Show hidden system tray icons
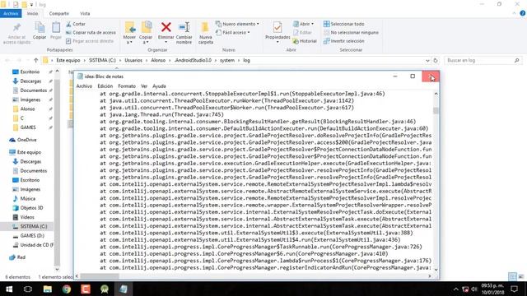This screenshot has width=527, height=296. point(455,289)
